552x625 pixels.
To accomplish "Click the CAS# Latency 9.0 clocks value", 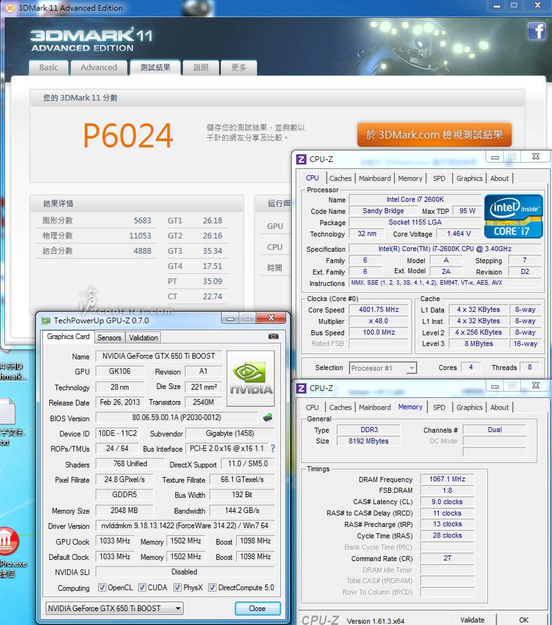I will pos(447,502).
